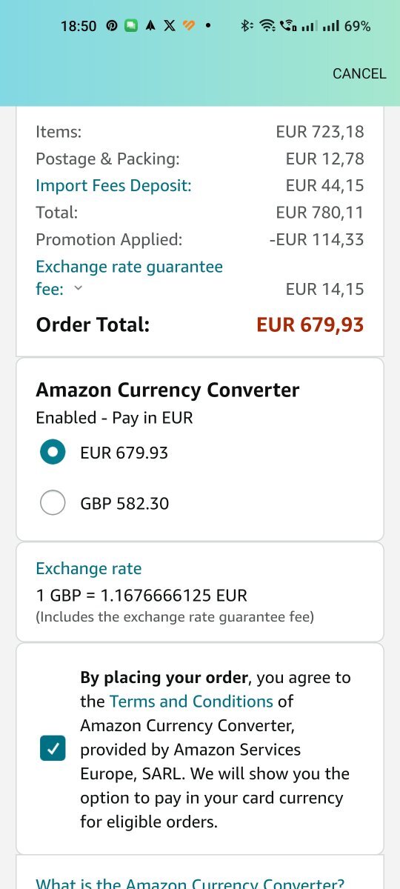Expand the exchange rate guarantee fee chevron
Viewport: 400px width, 889px height.
coord(78,289)
